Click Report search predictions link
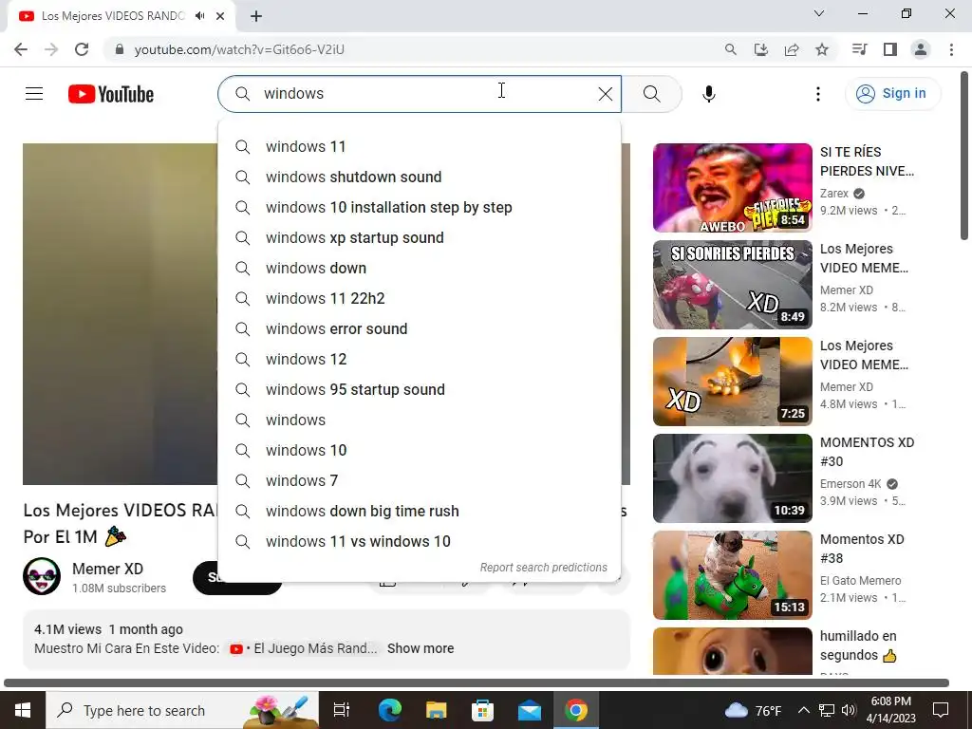The image size is (972, 729). click(x=544, y=568)
